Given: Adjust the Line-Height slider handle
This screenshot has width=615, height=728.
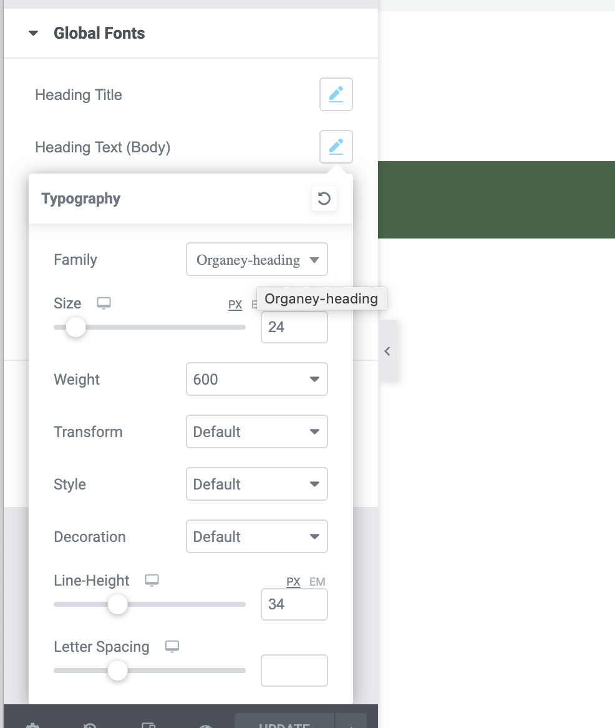Looking at the screenshot, I should pos(117,604).
